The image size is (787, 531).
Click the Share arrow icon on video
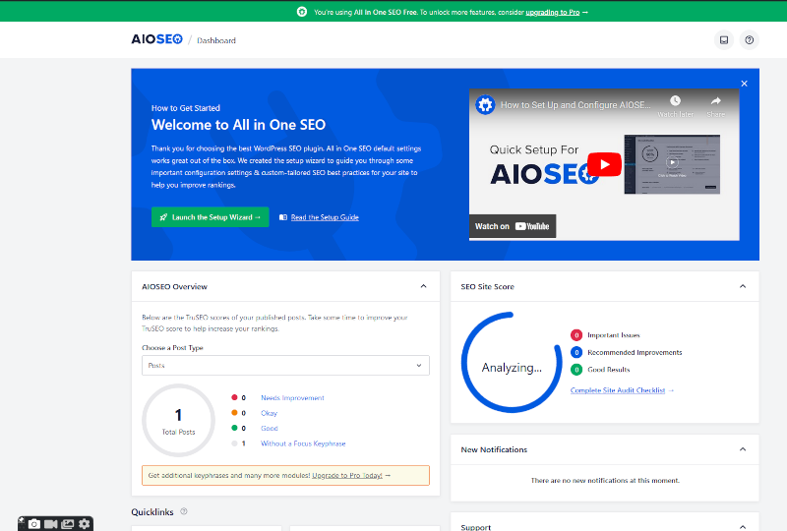coord(716,101)
